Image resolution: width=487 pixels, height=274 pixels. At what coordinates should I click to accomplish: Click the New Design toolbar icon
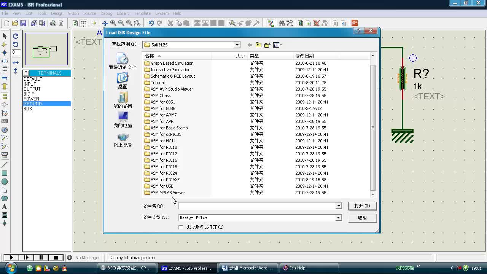click(x=7, y=23)
